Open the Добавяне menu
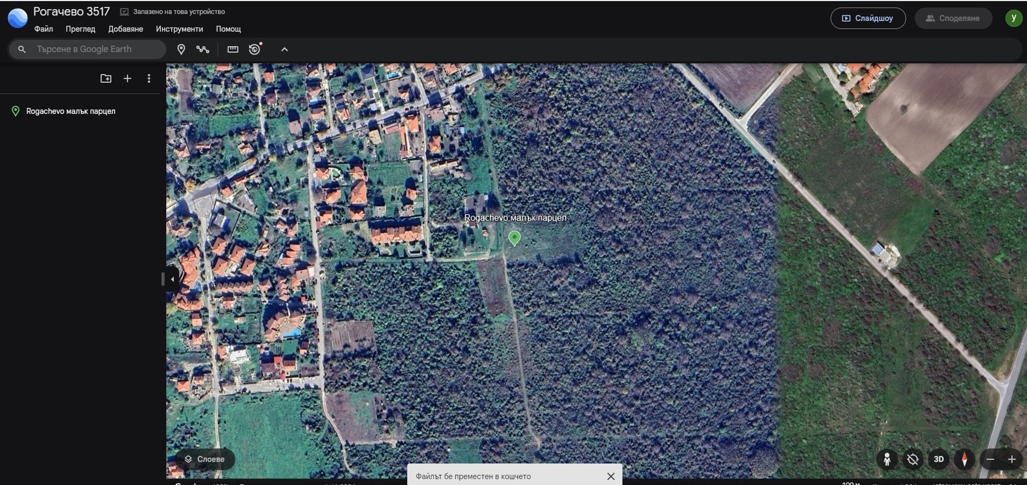 126,29
